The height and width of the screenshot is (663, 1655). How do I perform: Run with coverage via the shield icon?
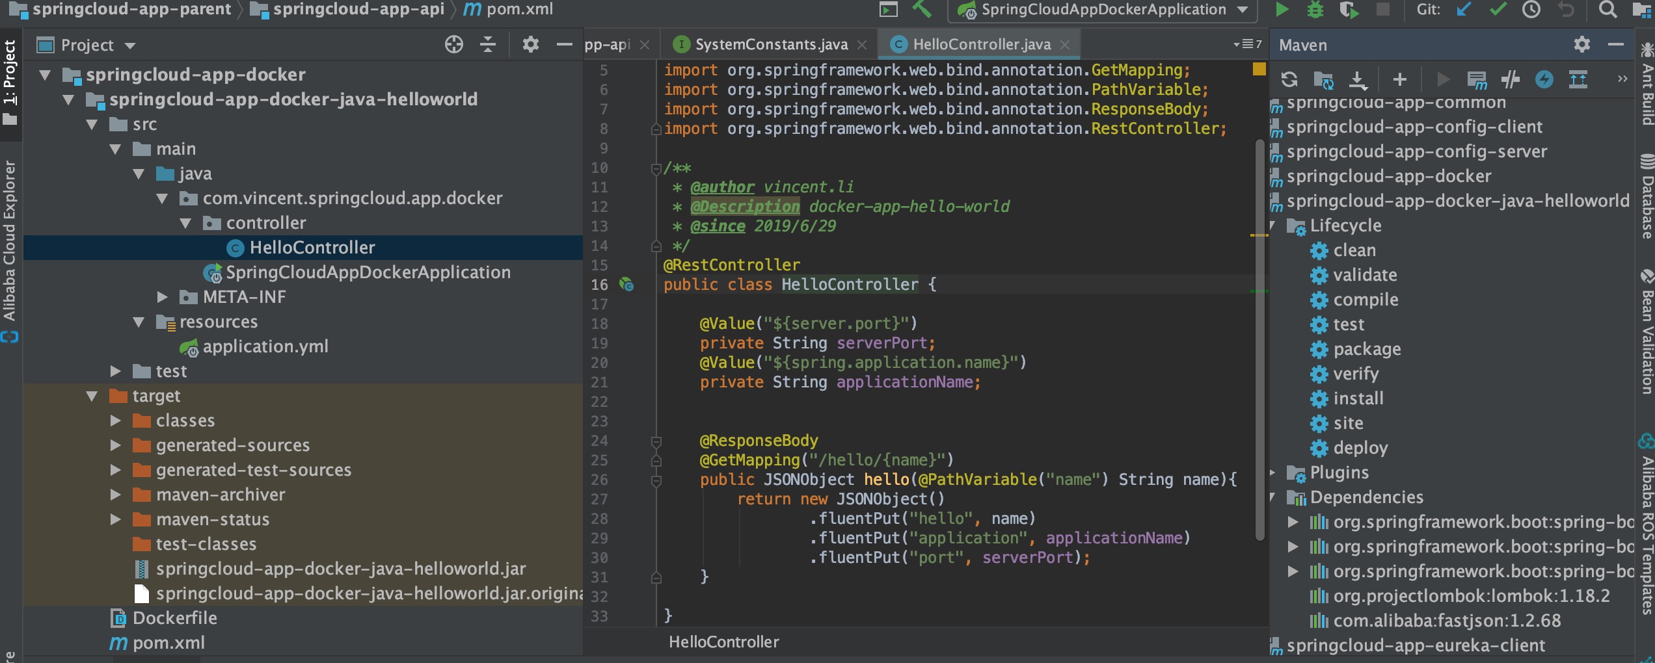[1349, 9]
